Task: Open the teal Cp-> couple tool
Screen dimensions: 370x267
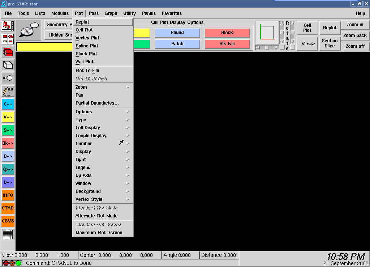Action: (8, 169)
